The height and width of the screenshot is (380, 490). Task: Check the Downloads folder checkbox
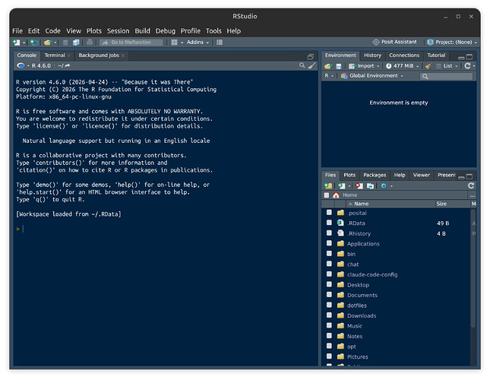coord(329,315)
